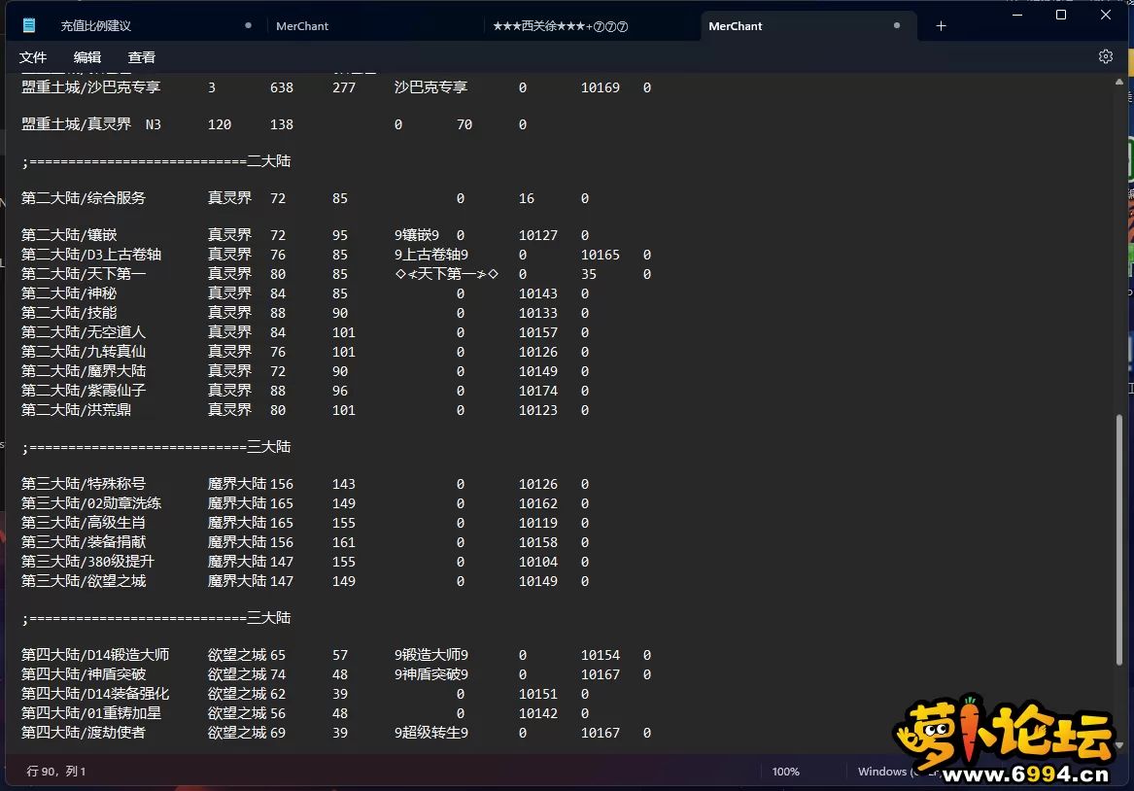Click the value 10104 in 380级提升 row
Viewport: 1134px width, 791px height.
coord(538,562)
